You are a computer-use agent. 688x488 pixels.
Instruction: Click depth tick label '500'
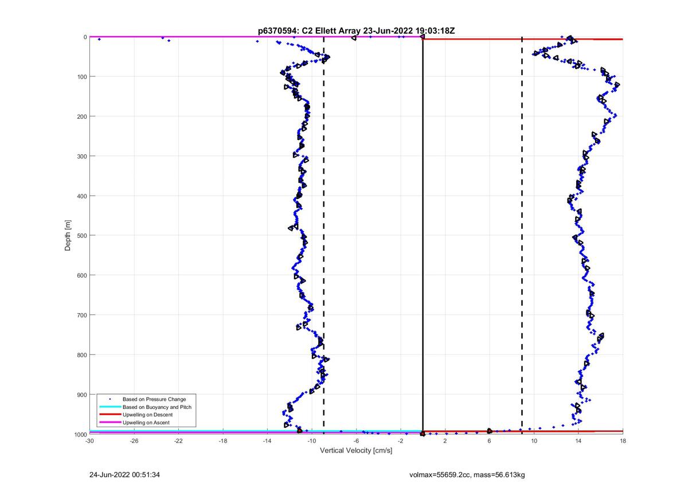tap(82, 236)
